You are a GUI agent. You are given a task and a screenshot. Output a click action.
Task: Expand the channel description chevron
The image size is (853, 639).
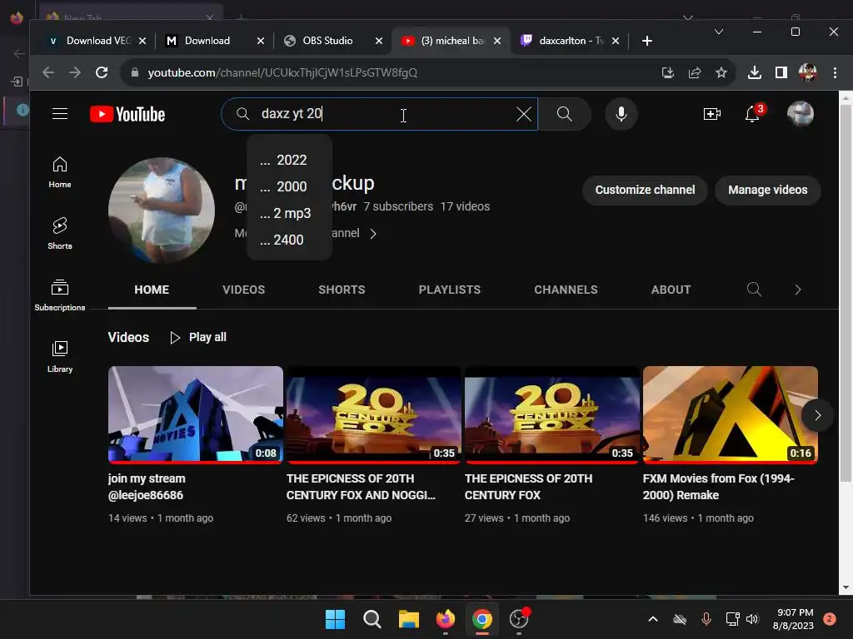pyautogui.click(x=373, y=234)
